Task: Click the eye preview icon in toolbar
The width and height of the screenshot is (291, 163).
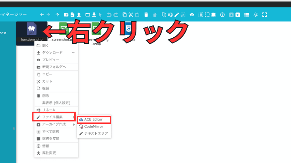Action: [192, 15]
